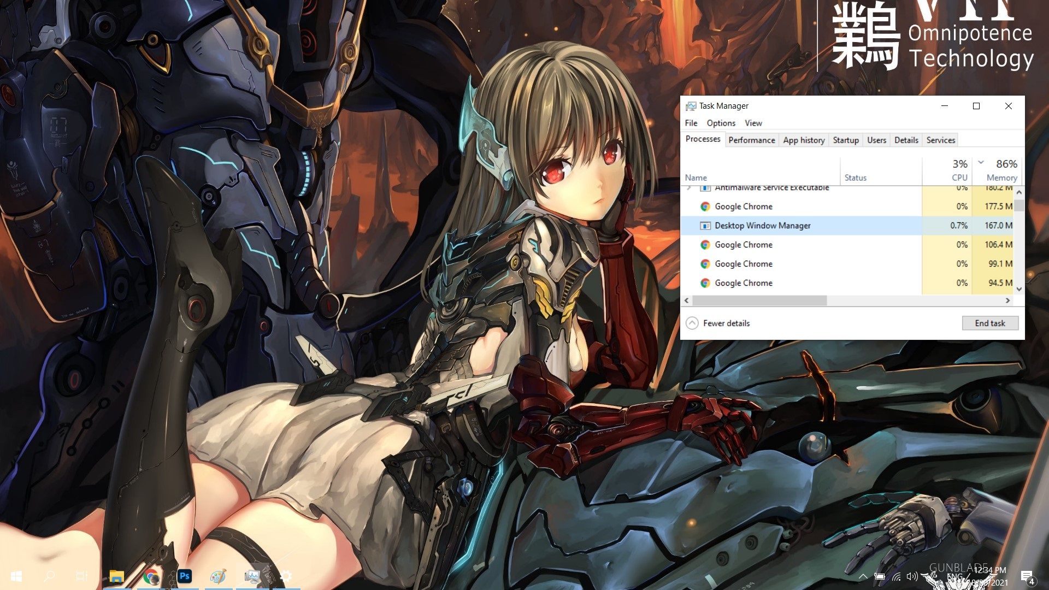The image size is (1049, 590).
Task: Select the Users tab in Task Manager
Action: (875, 140)
